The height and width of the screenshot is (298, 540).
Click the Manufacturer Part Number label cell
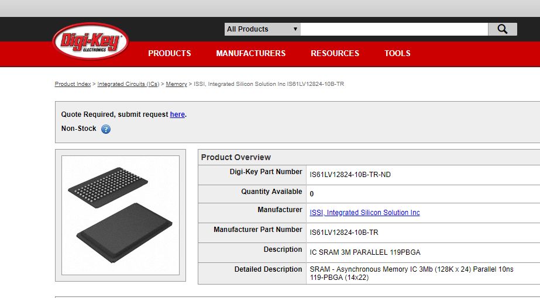click(252, 233)
